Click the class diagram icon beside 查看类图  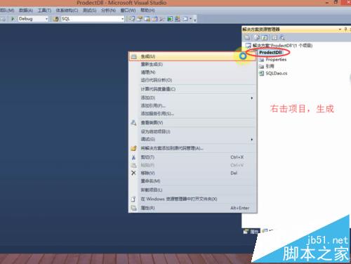tap(133, 123)
